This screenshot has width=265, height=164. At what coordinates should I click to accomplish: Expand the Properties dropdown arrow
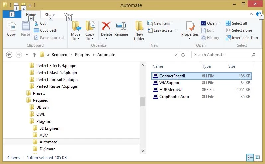click(x=190, y=39)
